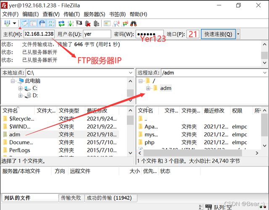269x210 pixels.
Task: Select C: drive in local tree
Action: click(35, 88)
